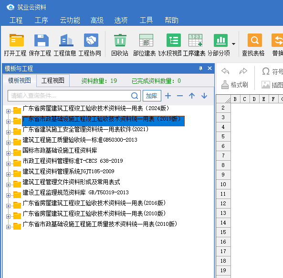The width and height of the screenshot is (283, 278).
Task: Open the 回收站 trash icon
Action: pos(120,40)
